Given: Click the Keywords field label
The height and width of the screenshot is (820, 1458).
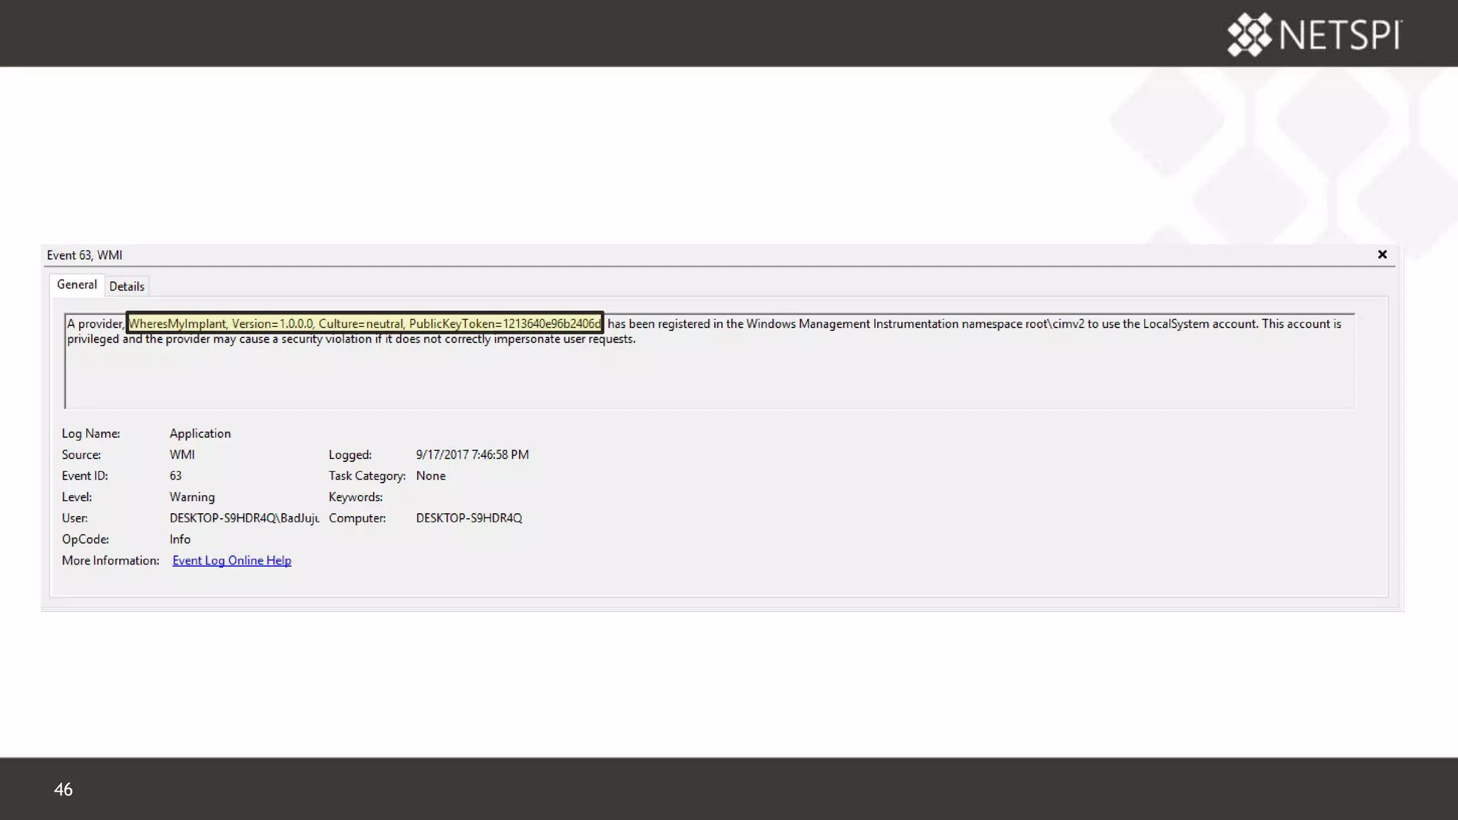Looking at the screenshot, I should click(355, 497).
